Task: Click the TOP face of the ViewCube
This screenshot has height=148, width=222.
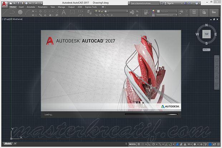Action: click(207, 34)
